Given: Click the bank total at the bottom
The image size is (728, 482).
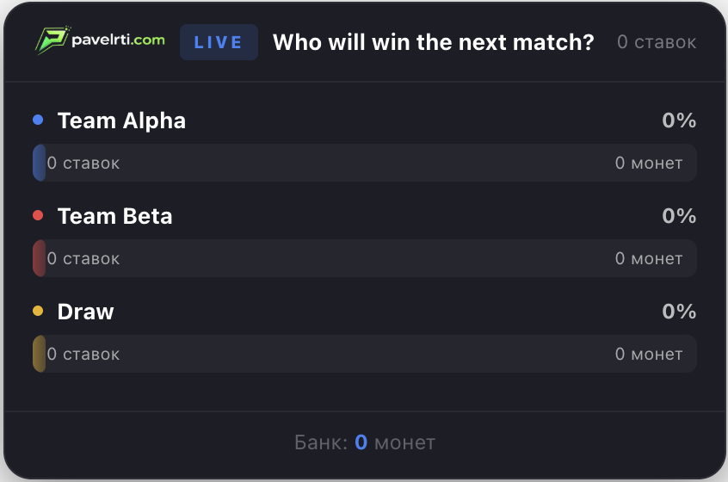Looking at the screenshot, I should 364,442.
